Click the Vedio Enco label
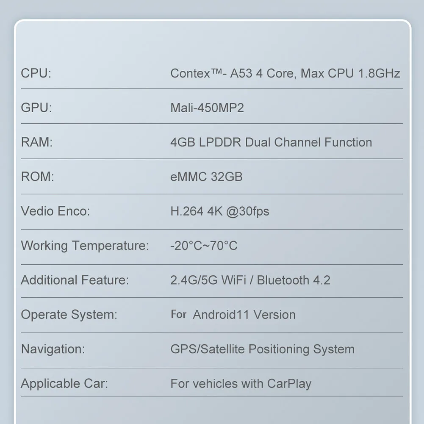Image resolution: width=424 pixels, height=424 pixels. (55, 211)
